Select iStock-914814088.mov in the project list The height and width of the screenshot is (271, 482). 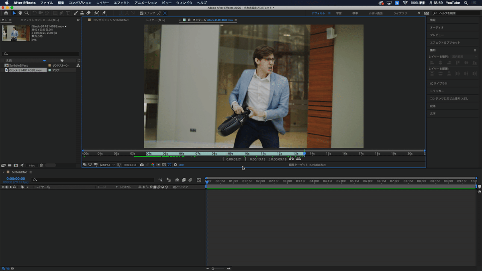pos(25,70)
